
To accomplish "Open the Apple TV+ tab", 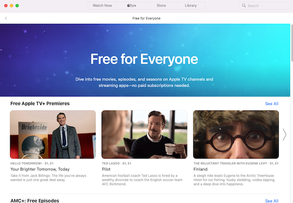I will (132, 5).
